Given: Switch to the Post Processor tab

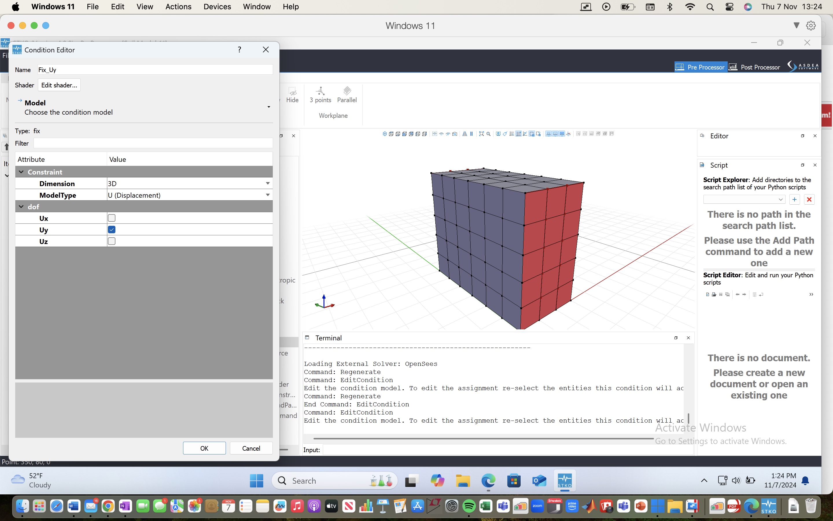Looking at the screenshot, I should (755, 67).
